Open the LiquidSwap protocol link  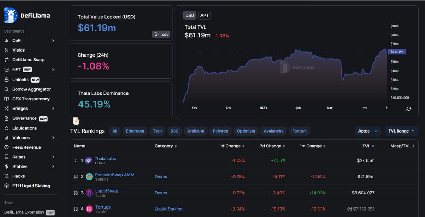tap(107, 191)
